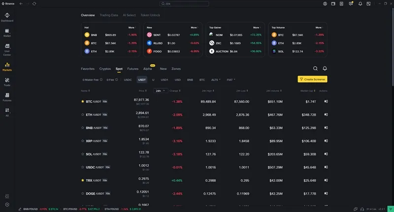
Task: Open user profile icon in title bar
Action: (x=325, y=3)
